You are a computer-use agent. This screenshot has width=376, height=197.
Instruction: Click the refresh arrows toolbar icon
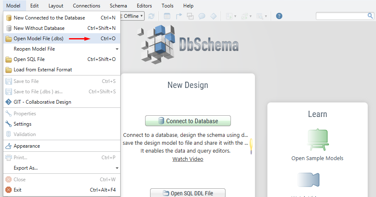pyautogui.click(x=151, y=16)
